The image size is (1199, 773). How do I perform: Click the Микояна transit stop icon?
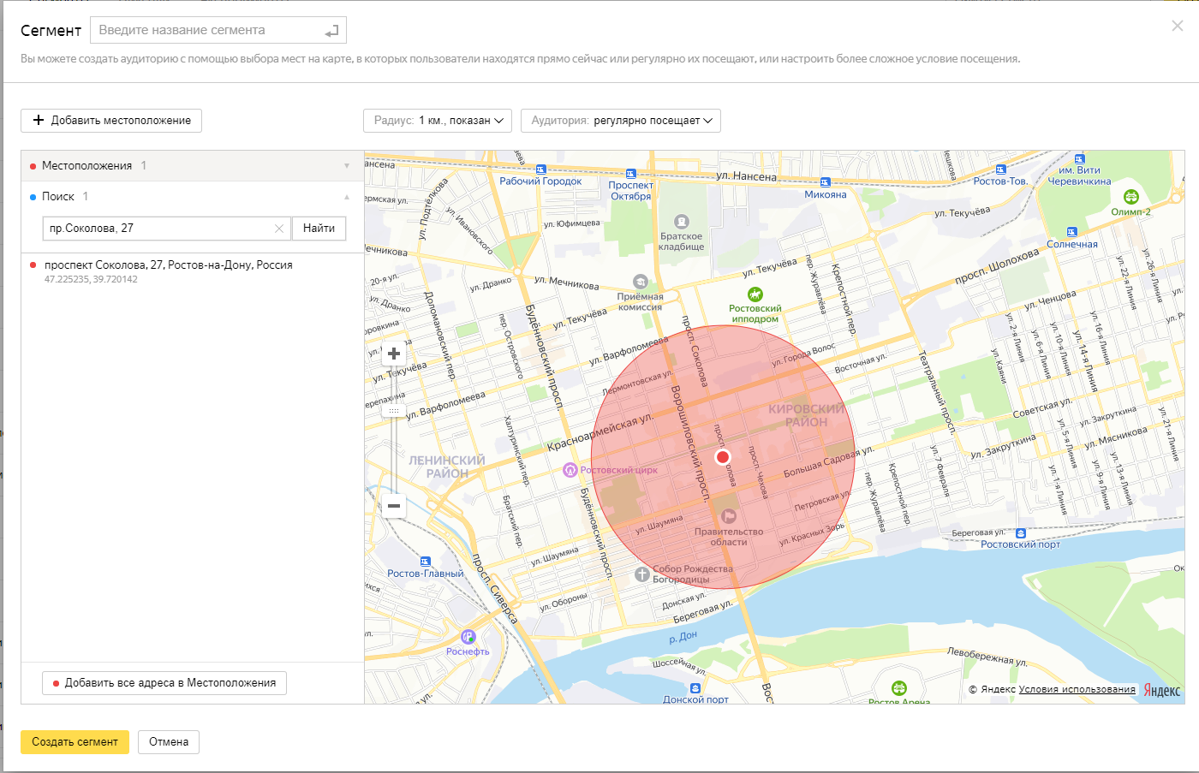826,182
